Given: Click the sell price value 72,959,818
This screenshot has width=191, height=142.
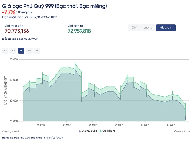Looking at the screenshot, I should [x=79, y=31].
